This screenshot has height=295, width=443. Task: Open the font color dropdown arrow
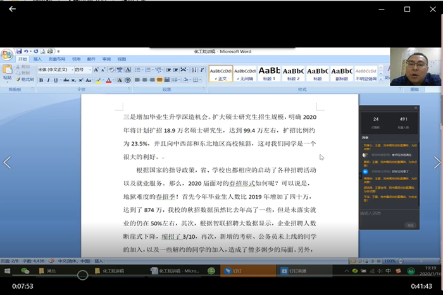[113, 80]
